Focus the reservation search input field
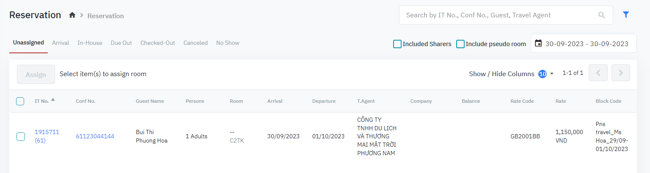The width and height of the screenshot is (650, 173). pos(499,15)
